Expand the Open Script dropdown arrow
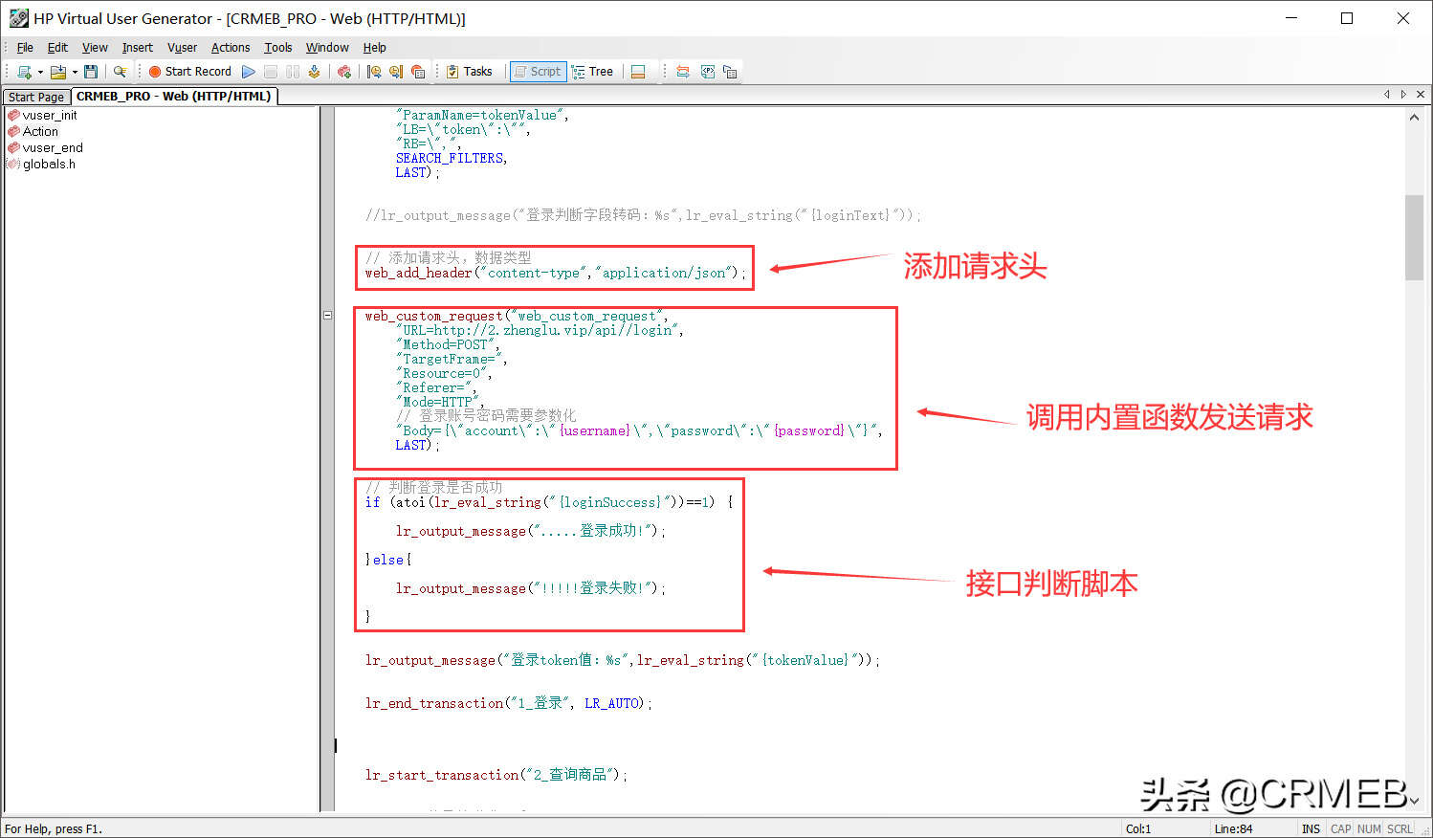This screenshot has width=1433, height=838. click(x=75, y=72)
